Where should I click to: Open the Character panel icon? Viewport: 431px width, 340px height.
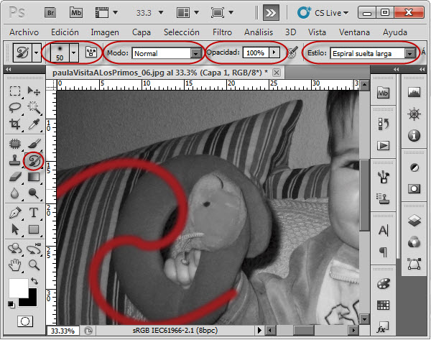pos(383,230)
